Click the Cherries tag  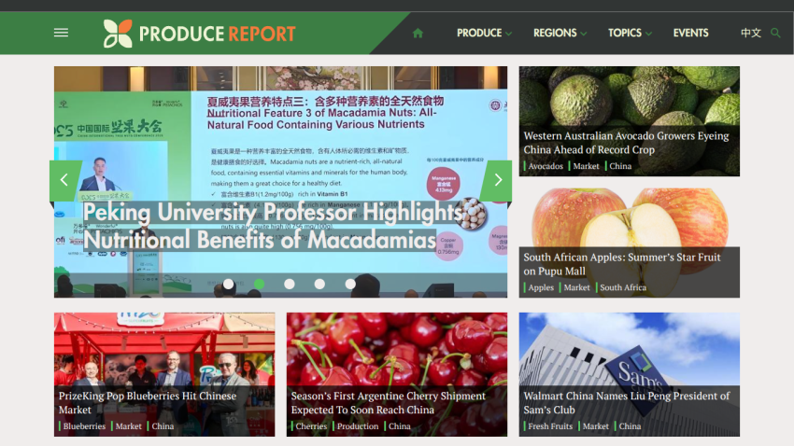click(311, 425)
